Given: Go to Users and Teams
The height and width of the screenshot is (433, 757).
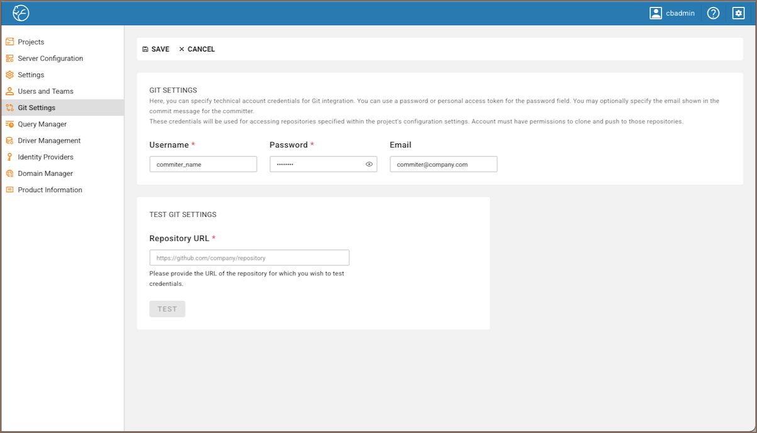Looking at the screenshot, I should click(x=45, y=91).
